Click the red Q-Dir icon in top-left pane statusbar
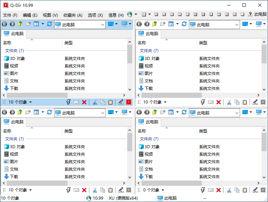 tap(129, 102)
